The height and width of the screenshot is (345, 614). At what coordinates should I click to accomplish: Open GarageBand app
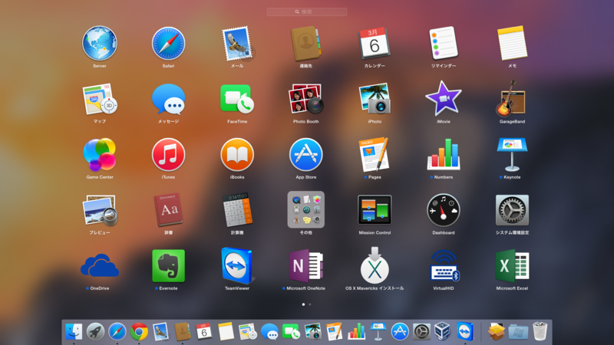click(512, 99)
